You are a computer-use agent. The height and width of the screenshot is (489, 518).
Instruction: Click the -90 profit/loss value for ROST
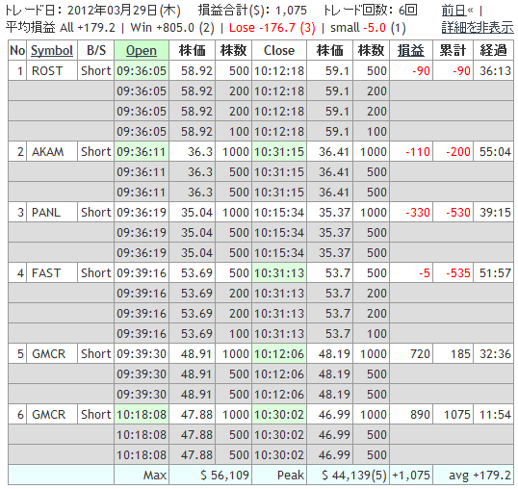[411, 70]
